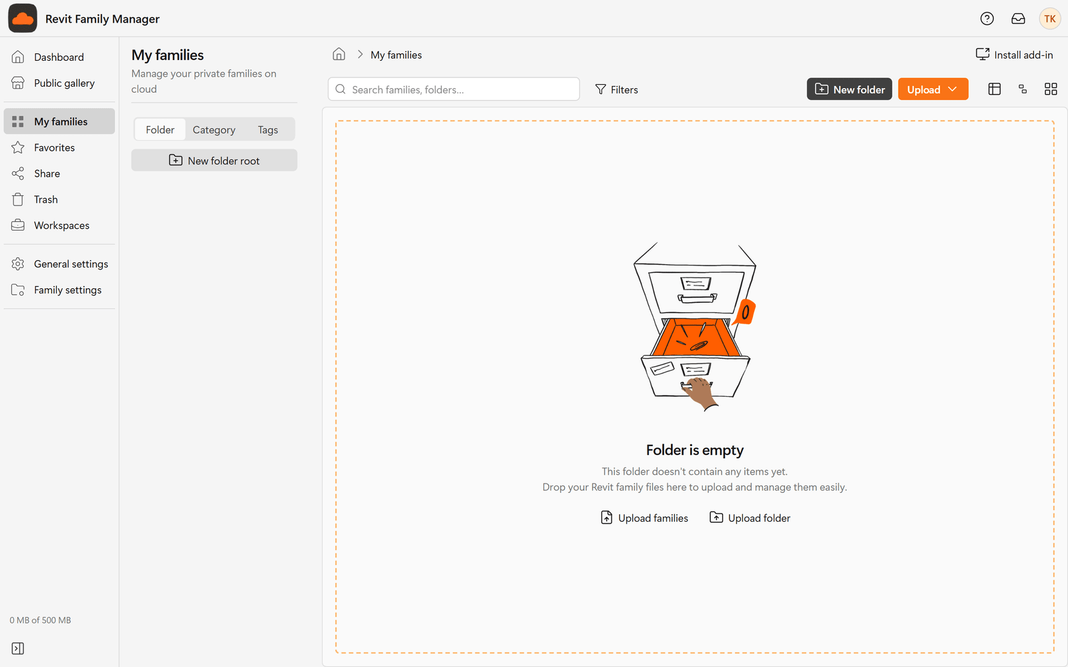Open Workspaces from the sidebar
Viewport: 1068px width, 667px height.
coord(59,225)
